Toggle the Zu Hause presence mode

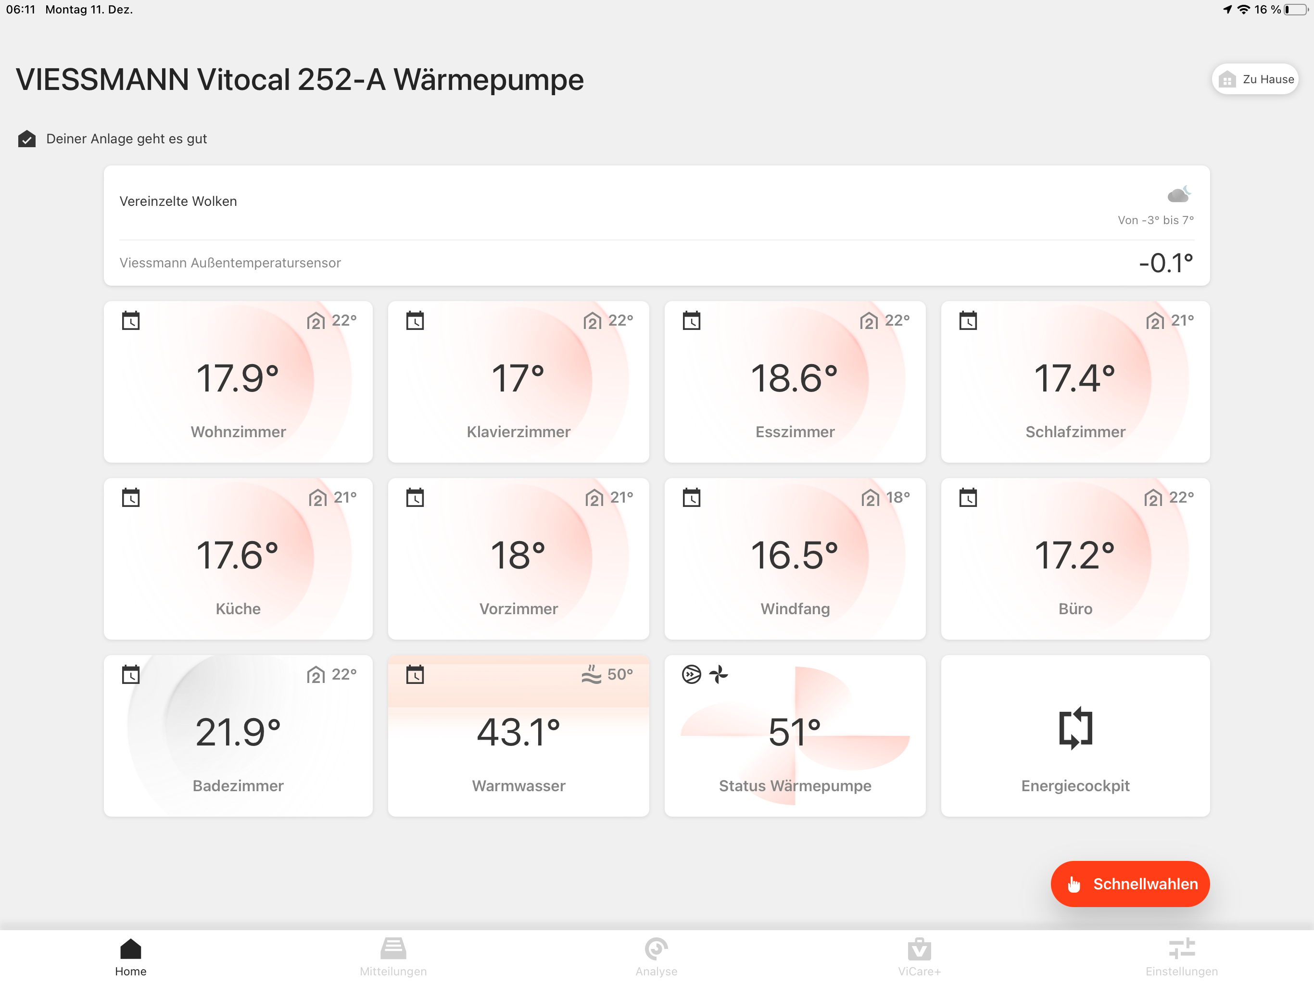(x=1254, y=79)
